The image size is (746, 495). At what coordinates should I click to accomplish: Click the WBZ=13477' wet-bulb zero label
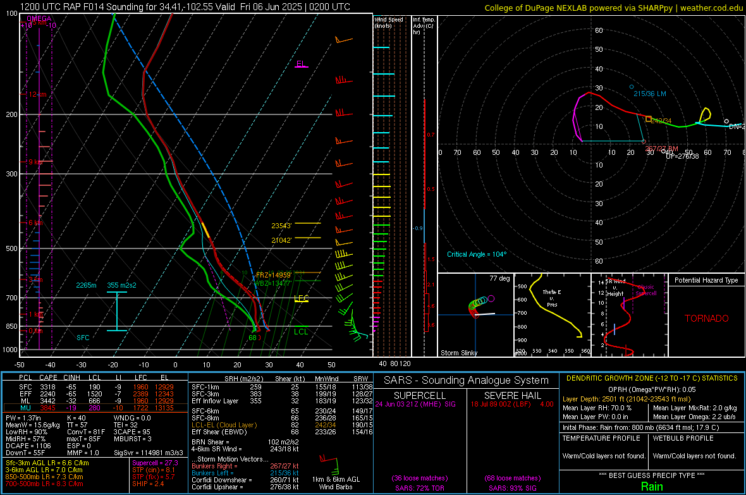click(273, 283)
